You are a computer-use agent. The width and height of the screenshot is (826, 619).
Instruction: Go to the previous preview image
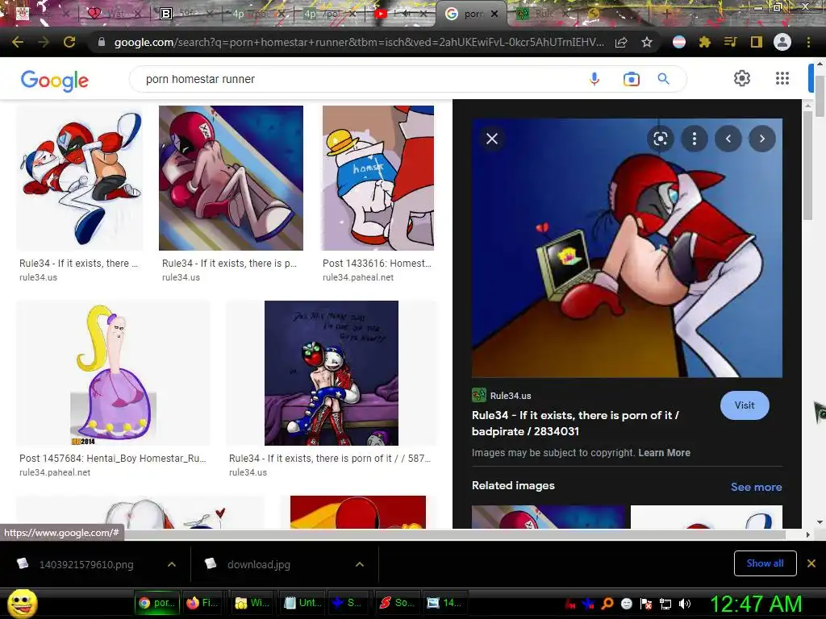click(x=728, y=139)
